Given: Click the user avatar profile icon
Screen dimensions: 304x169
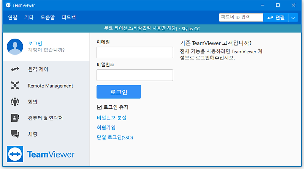Looking at the screenshot, I should [15, 47].
